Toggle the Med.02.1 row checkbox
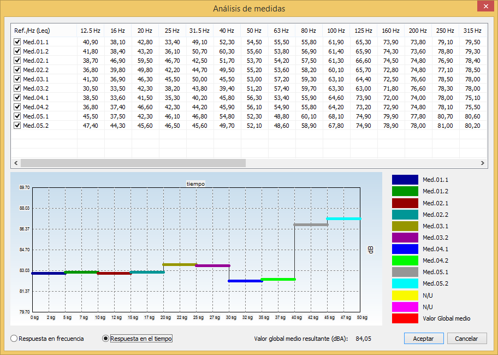Image resolution: width=498 pixels, height=355 pixels. point(17,60)
